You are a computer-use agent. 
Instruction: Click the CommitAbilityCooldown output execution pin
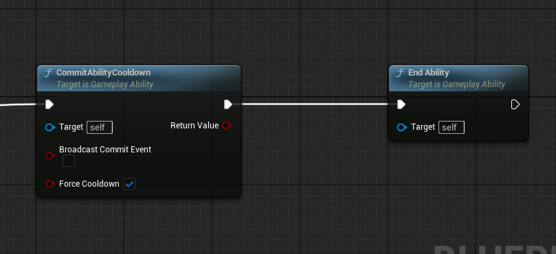[228, 104]
